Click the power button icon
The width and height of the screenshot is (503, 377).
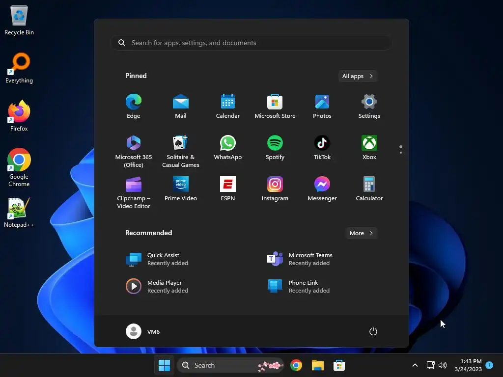(373, 331)
